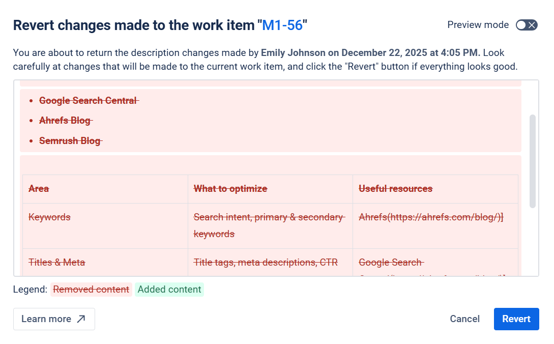Select the removed Semrush Blog bullet item
Screen dimensions: 554x344
click(x=70, y=140)
